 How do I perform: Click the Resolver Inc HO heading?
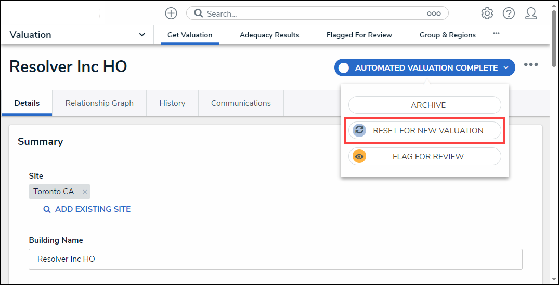point(68,67)
